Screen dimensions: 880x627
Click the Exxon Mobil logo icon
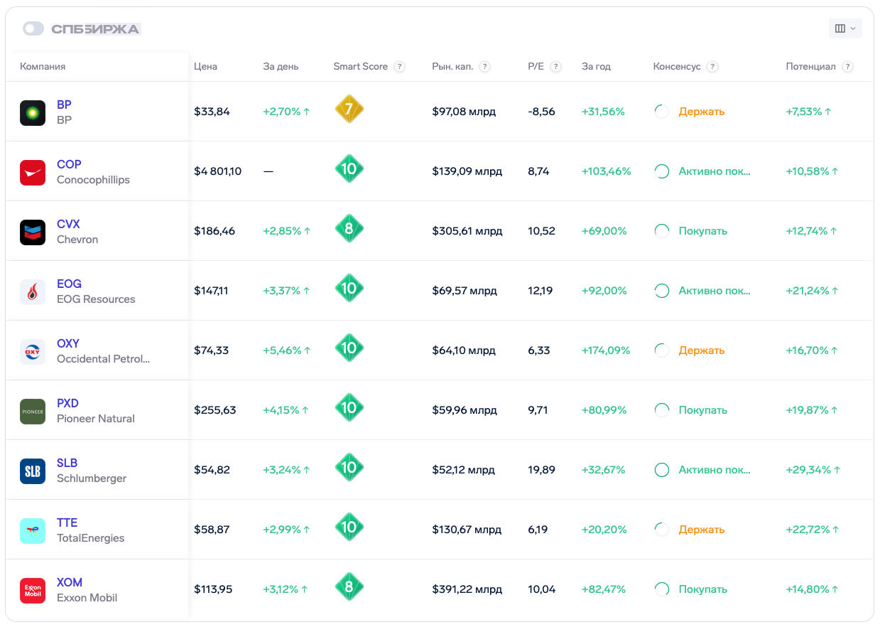tap(33, 590)
